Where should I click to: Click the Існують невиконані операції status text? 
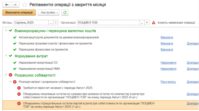(176, 23)
